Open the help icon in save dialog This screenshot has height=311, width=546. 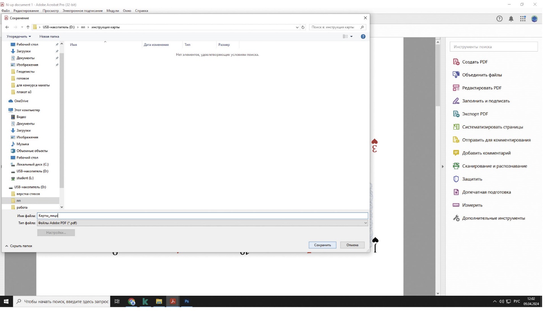(x=363, y=37)
